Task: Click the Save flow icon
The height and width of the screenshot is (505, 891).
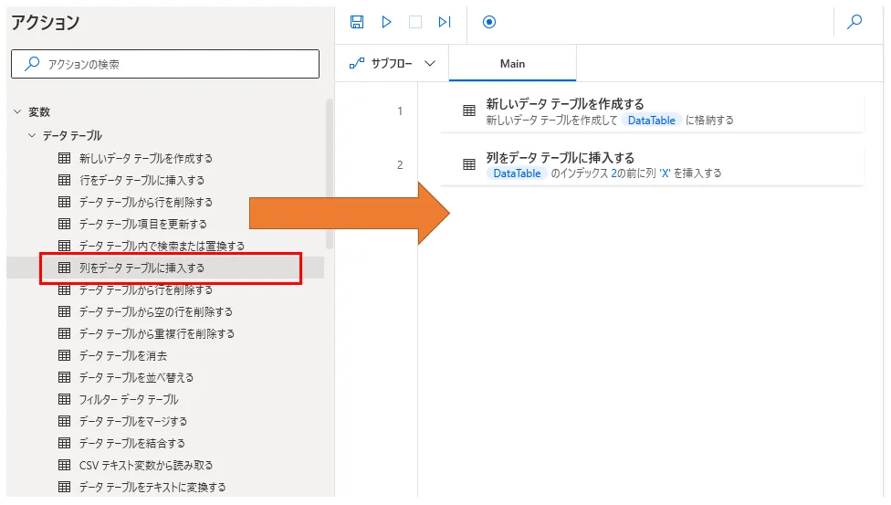Action: tap(357, 22)
